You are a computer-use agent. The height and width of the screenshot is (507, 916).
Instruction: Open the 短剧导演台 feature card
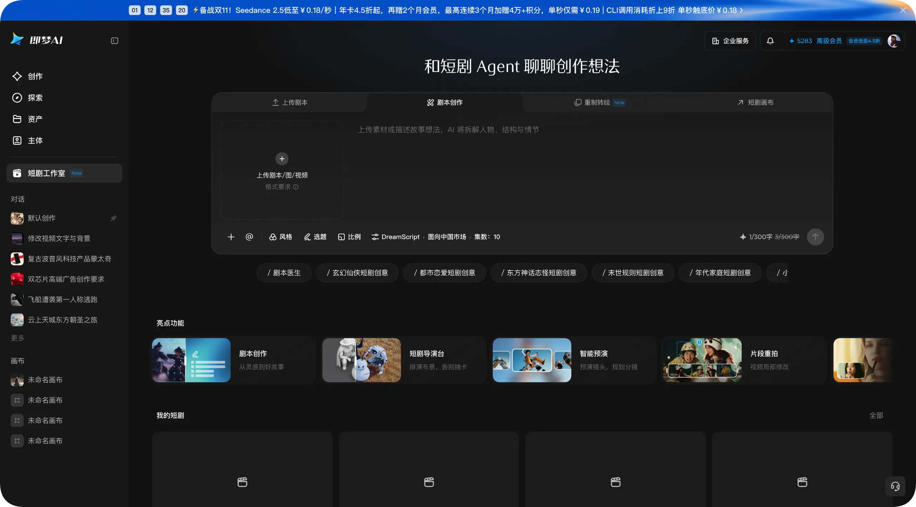click(x=404, y=360)
